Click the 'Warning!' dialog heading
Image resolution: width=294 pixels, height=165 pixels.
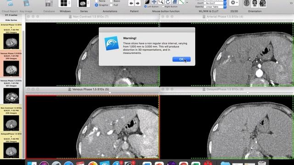130,38
